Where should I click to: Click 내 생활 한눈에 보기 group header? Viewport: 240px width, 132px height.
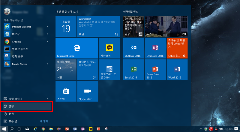67,12
